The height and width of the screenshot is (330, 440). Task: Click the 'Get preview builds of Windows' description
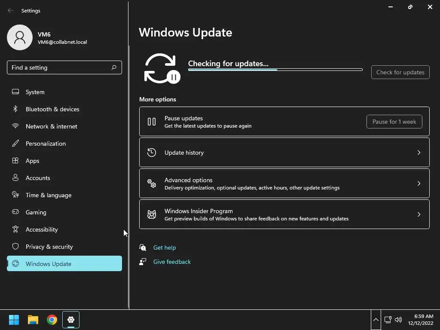(257, 219)
